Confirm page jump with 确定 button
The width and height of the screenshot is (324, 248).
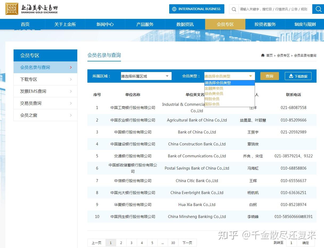click(305, 243)
